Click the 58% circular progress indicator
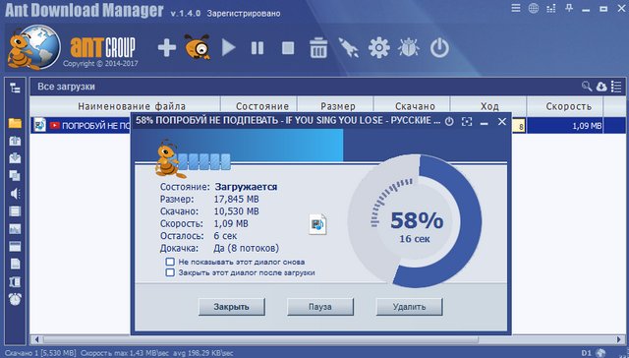 pos(415,221)
